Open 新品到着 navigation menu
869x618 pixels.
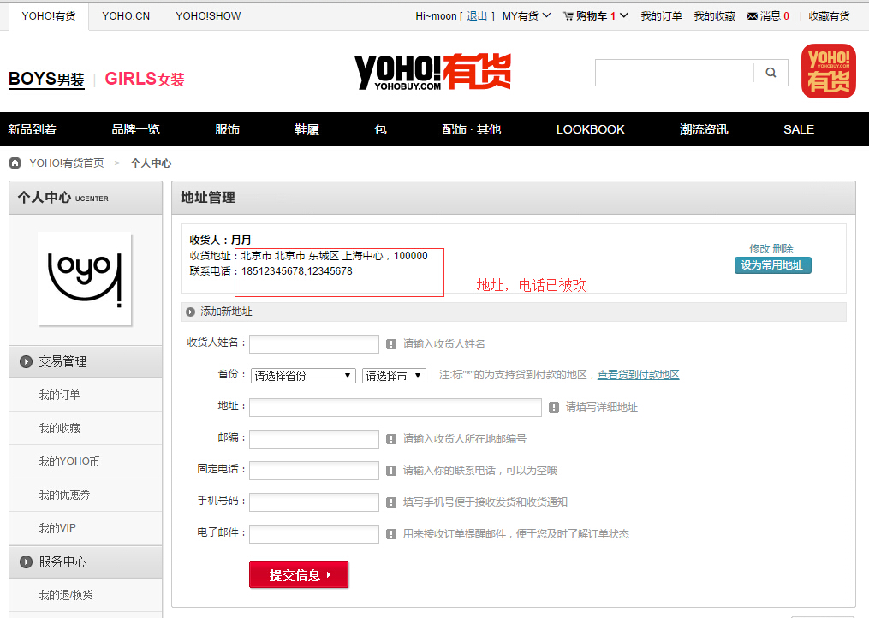[33, 129]
